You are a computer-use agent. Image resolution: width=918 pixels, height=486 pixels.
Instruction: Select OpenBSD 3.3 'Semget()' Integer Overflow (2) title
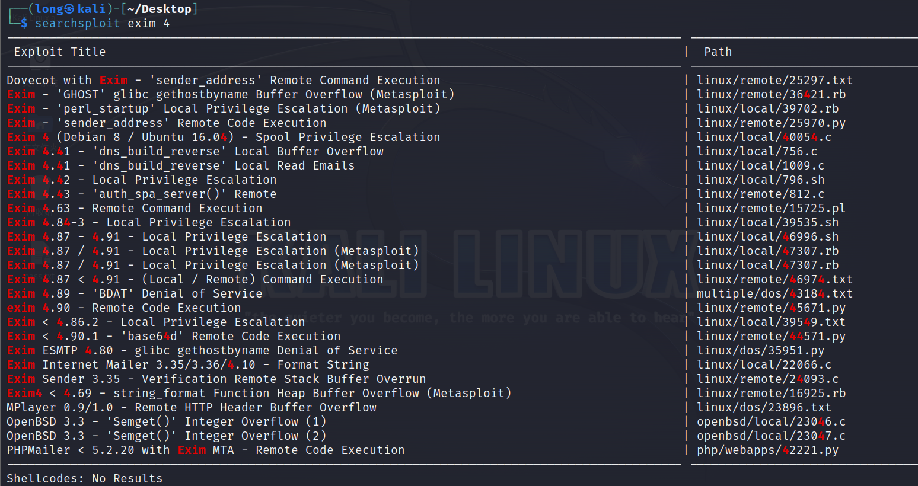click(167, 436)
